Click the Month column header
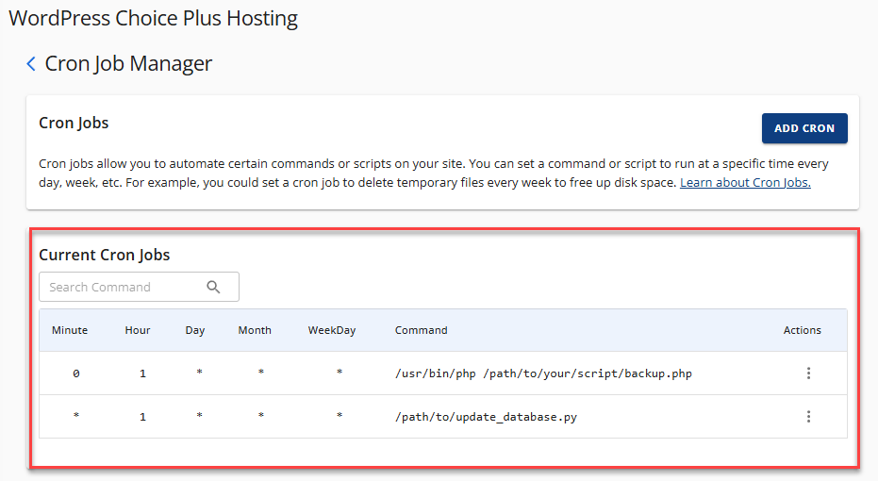Screen dimensions: 878x481 click(255, 330)
